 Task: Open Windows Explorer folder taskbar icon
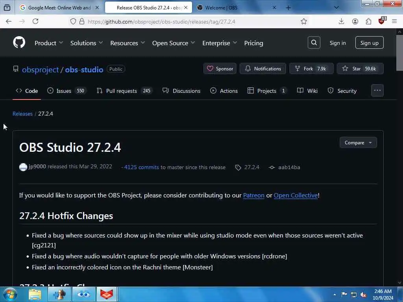(35, 294)
